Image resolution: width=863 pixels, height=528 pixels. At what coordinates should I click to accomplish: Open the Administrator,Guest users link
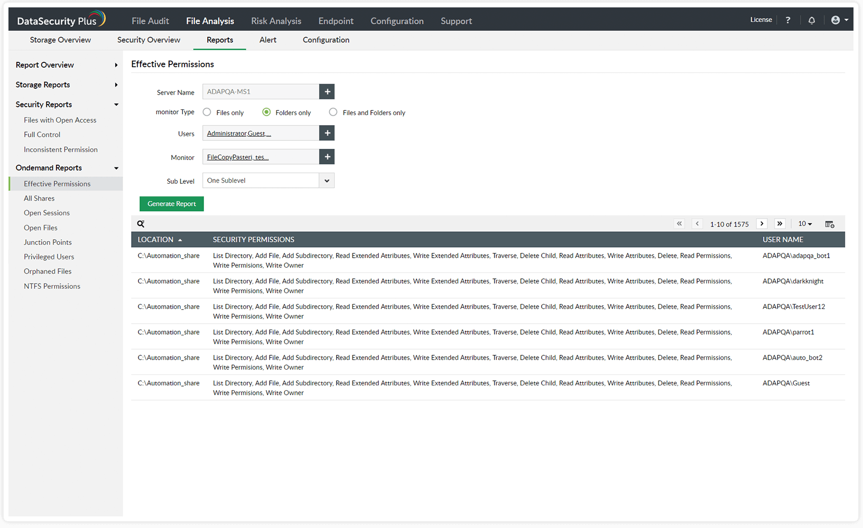coord(239,134)
